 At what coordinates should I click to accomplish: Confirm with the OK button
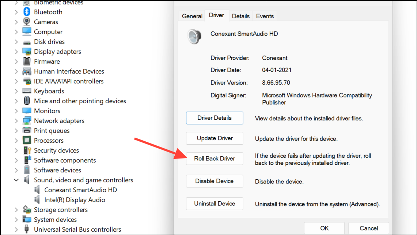click(x=325, y=228)
